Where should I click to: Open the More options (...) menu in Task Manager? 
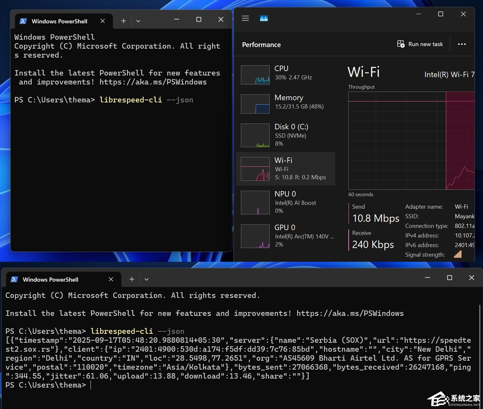462,44
